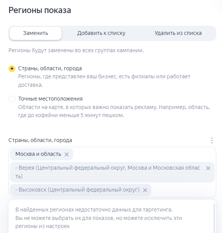
Task: Choose the Точные местоположения radio option
Action: pyautogui.click(x=12, y=99)
